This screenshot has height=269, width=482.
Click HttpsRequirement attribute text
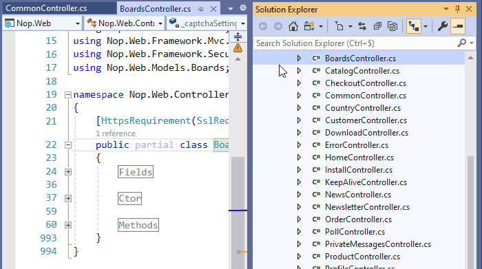point(146,120)
